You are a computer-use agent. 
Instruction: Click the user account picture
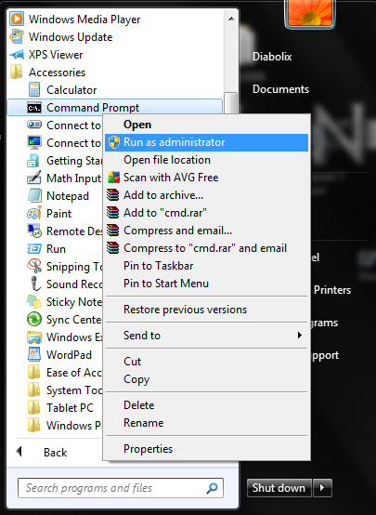pos(310,13)
